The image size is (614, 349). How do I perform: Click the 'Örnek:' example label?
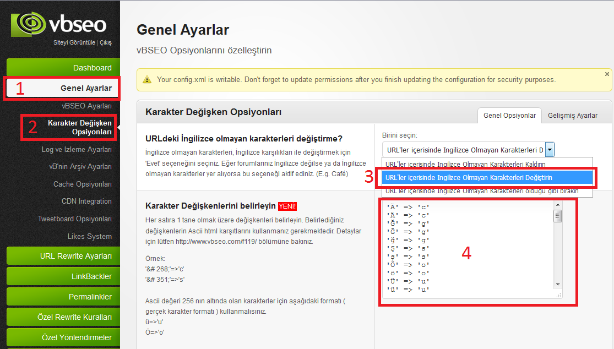[x=155, y=259]
